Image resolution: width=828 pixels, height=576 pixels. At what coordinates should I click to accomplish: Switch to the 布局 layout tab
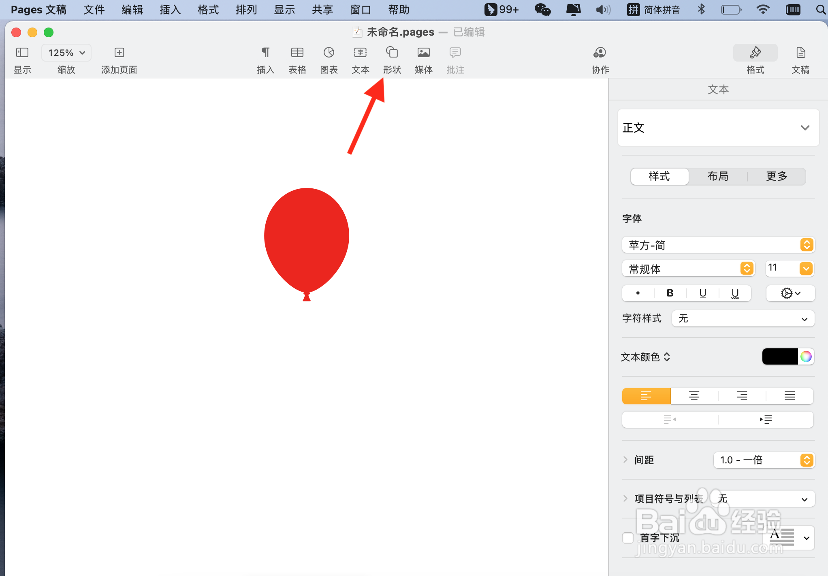pos(718,176)
